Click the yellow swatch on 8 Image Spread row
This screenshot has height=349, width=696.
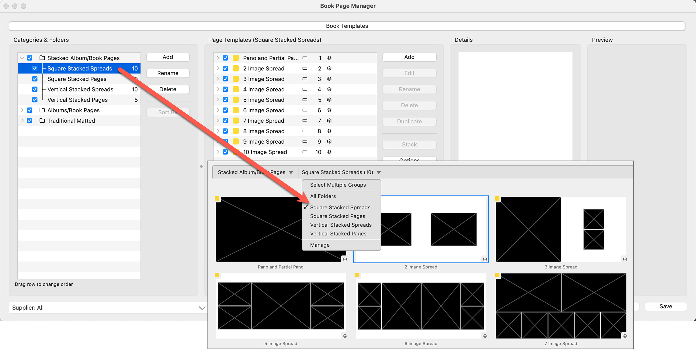pos(236,131)
